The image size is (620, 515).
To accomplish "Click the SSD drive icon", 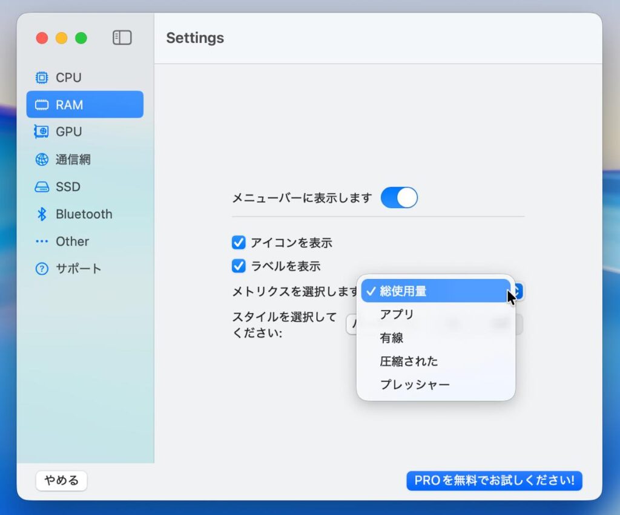I will tap(42, 187).
